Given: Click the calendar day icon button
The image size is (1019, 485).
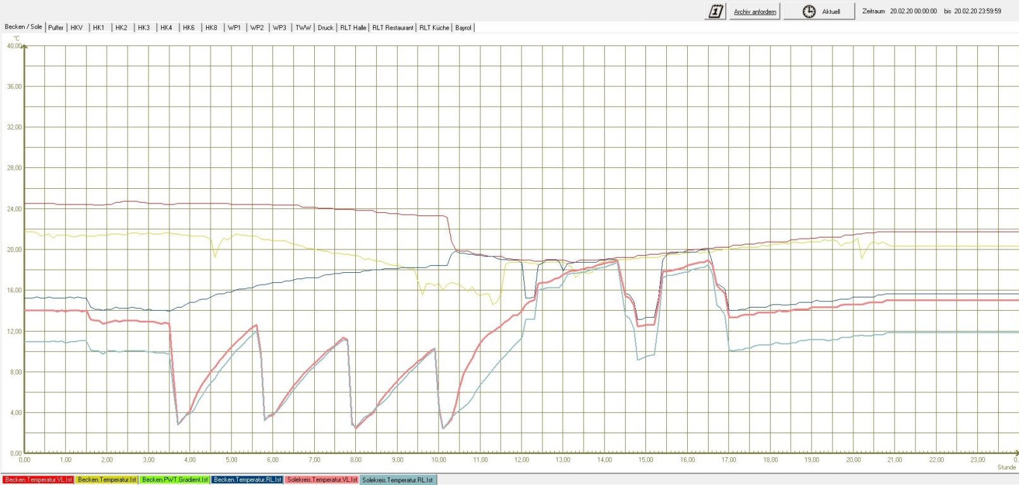Looking at the screenshot, I should (715, 11).
